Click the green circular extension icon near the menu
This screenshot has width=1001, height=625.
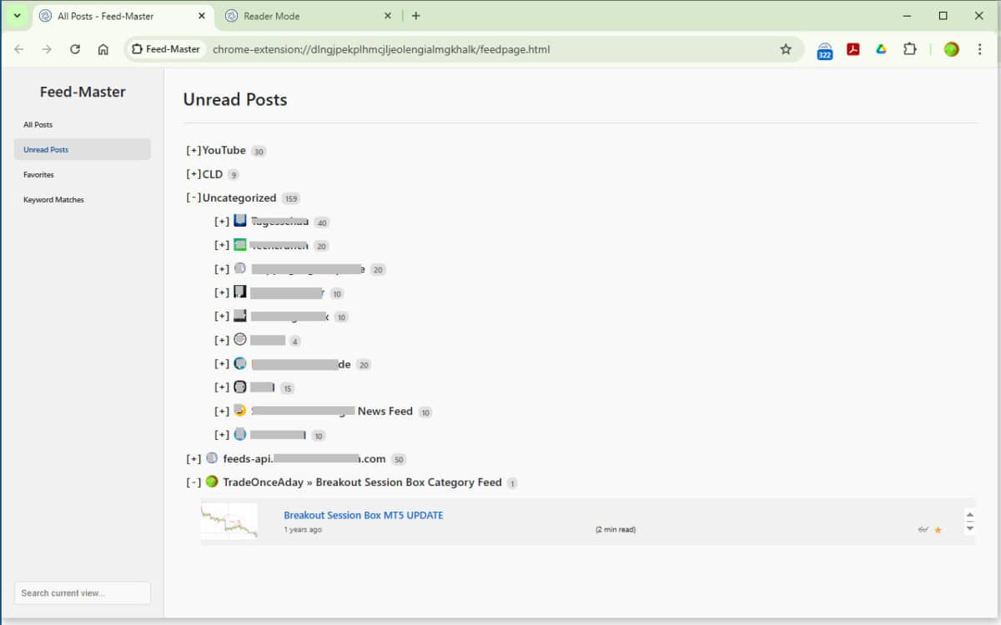point(951,49)
